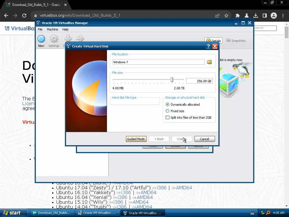Switch to Details view
Screen dimensions: 289x217
(213, 40)
